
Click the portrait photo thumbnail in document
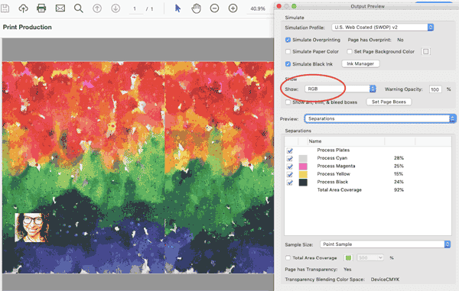(31, 228)
